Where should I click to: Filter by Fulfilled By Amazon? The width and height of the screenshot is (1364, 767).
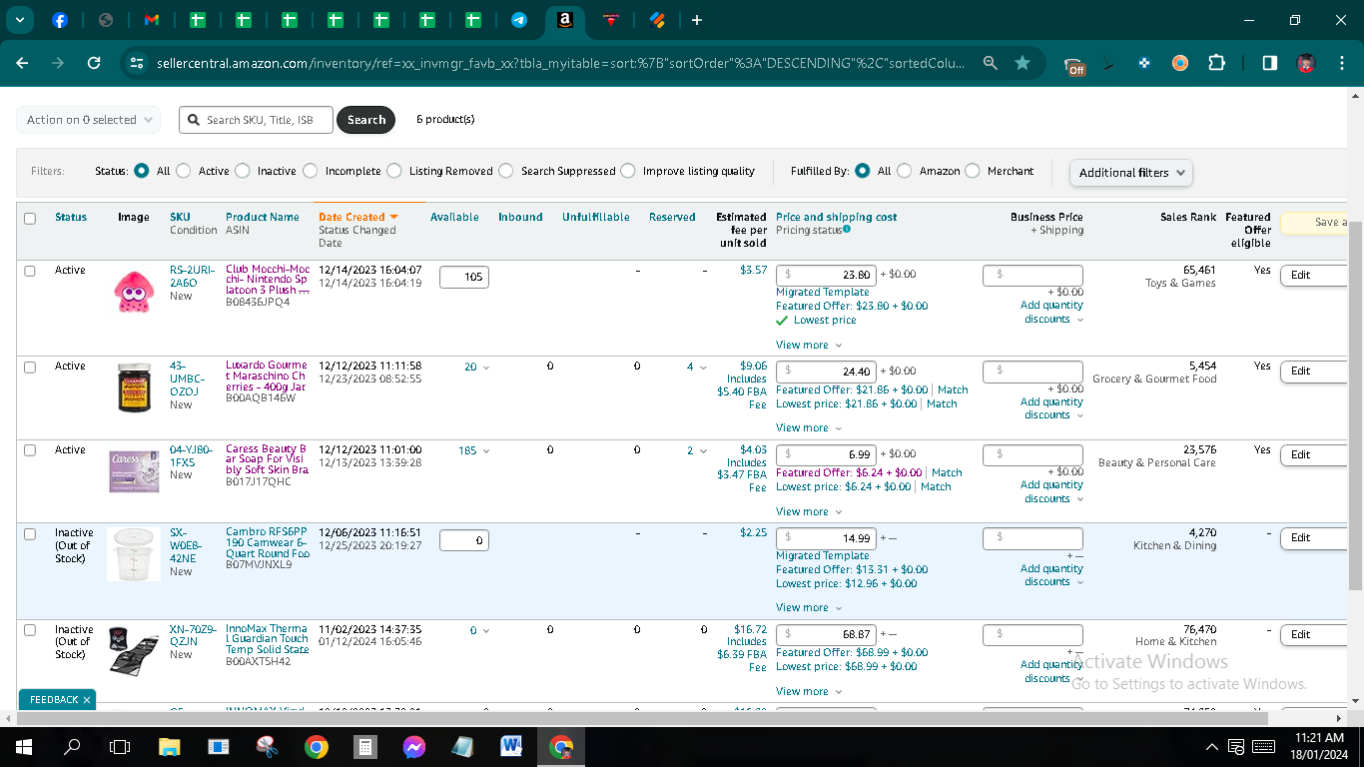click(905, 171)
